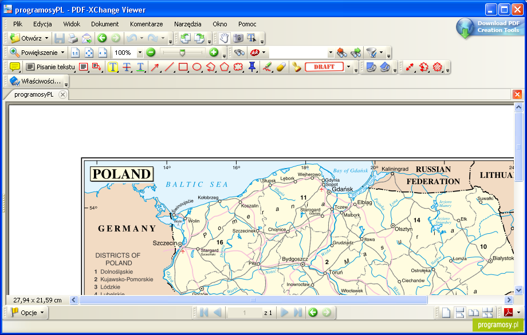Screen dimensions: 527x335
Task: Switch to facing pages layout
Action: coord(474,313)
